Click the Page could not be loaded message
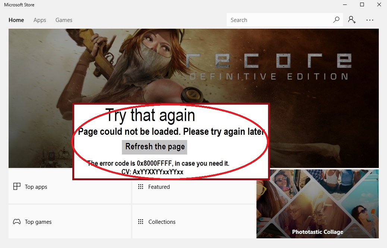 pyautogui.click(x=171, y=132)
